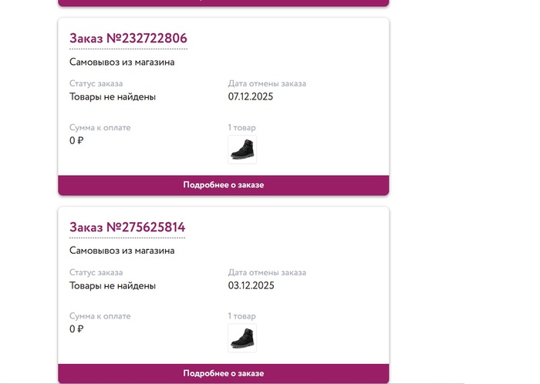Open order №275625814 title link

127,227
